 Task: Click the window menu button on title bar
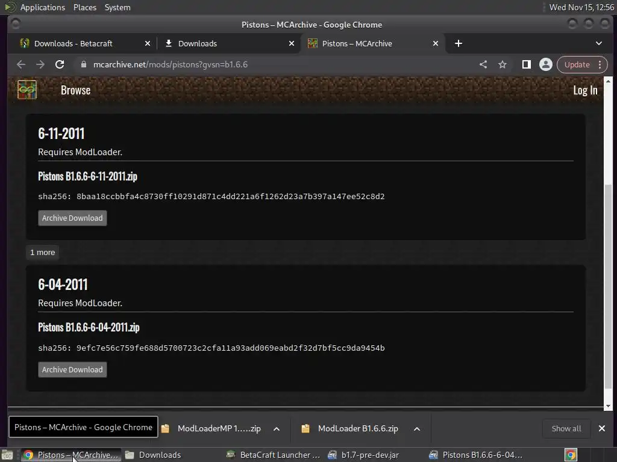pos(16,24)
